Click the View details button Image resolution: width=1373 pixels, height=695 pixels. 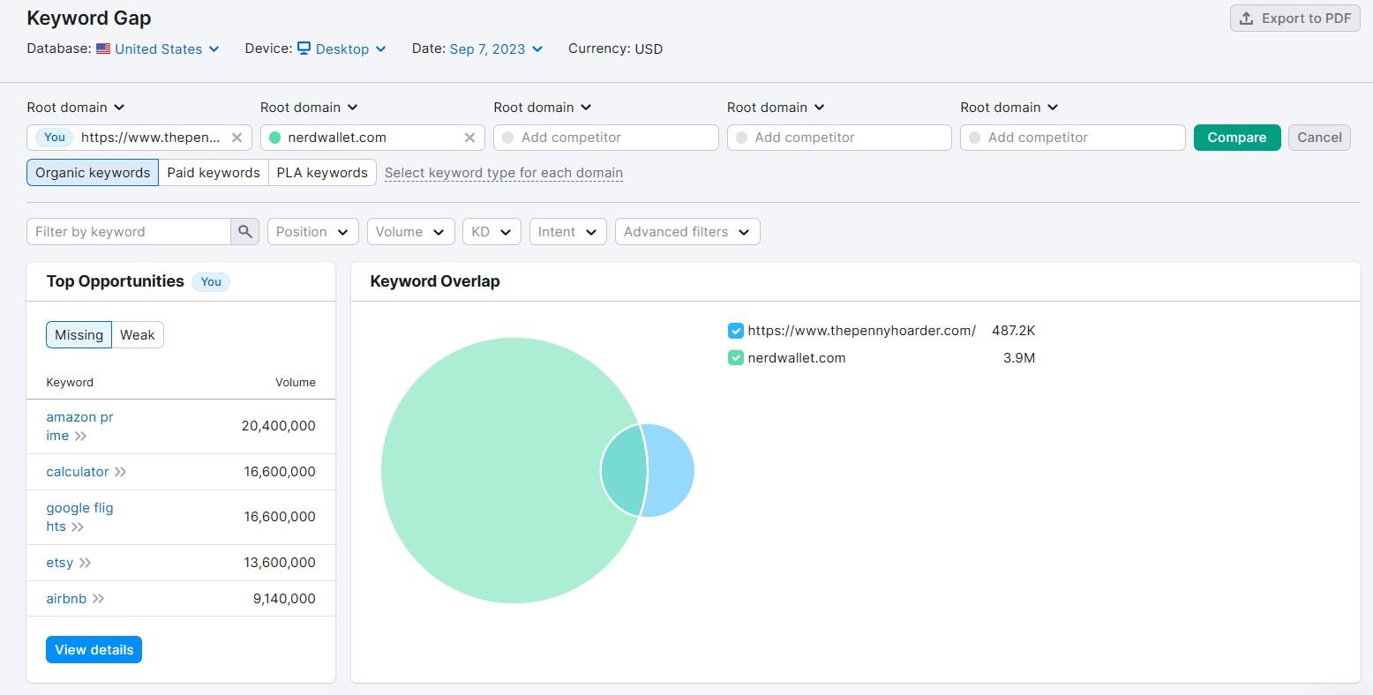pos(94,650)
